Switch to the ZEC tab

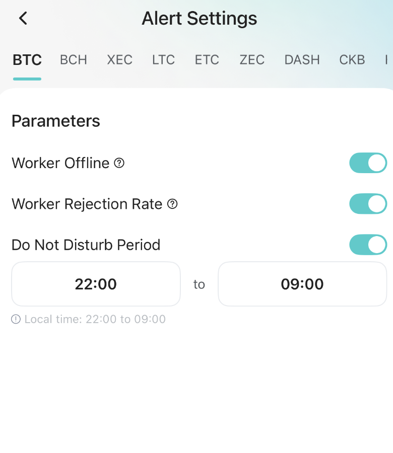click(x=251, y=59)
